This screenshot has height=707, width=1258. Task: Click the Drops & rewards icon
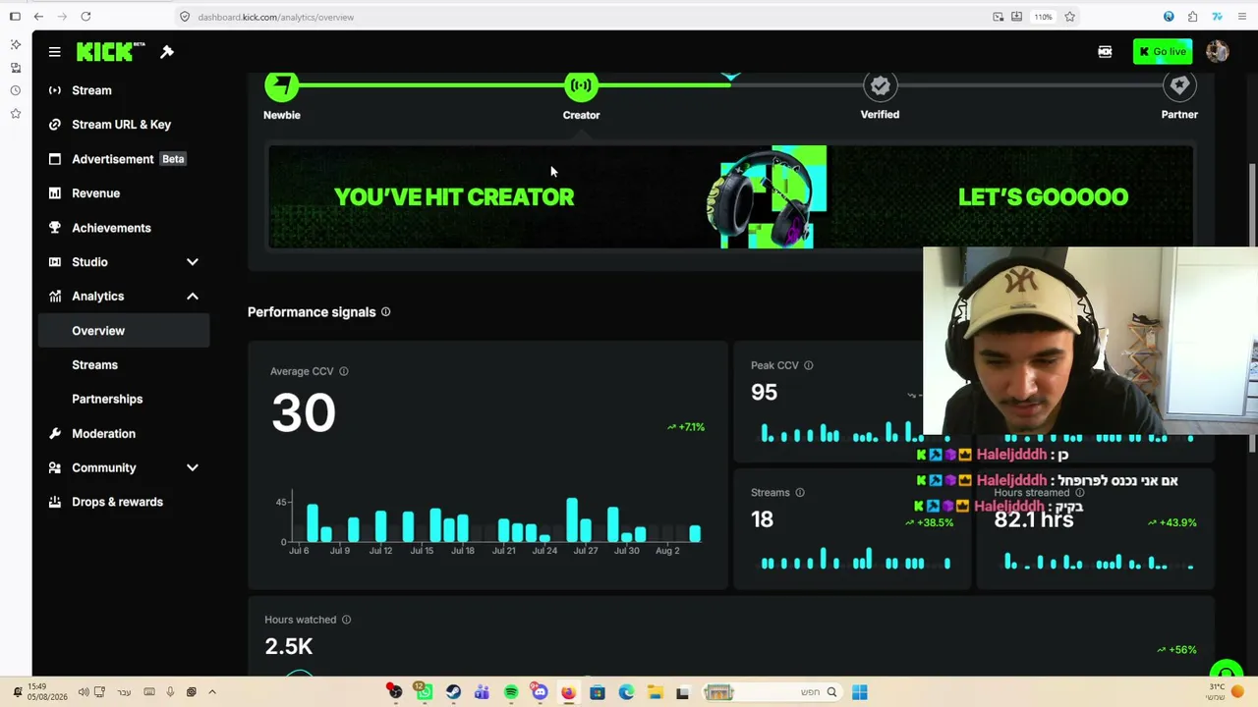pos(55,502)
